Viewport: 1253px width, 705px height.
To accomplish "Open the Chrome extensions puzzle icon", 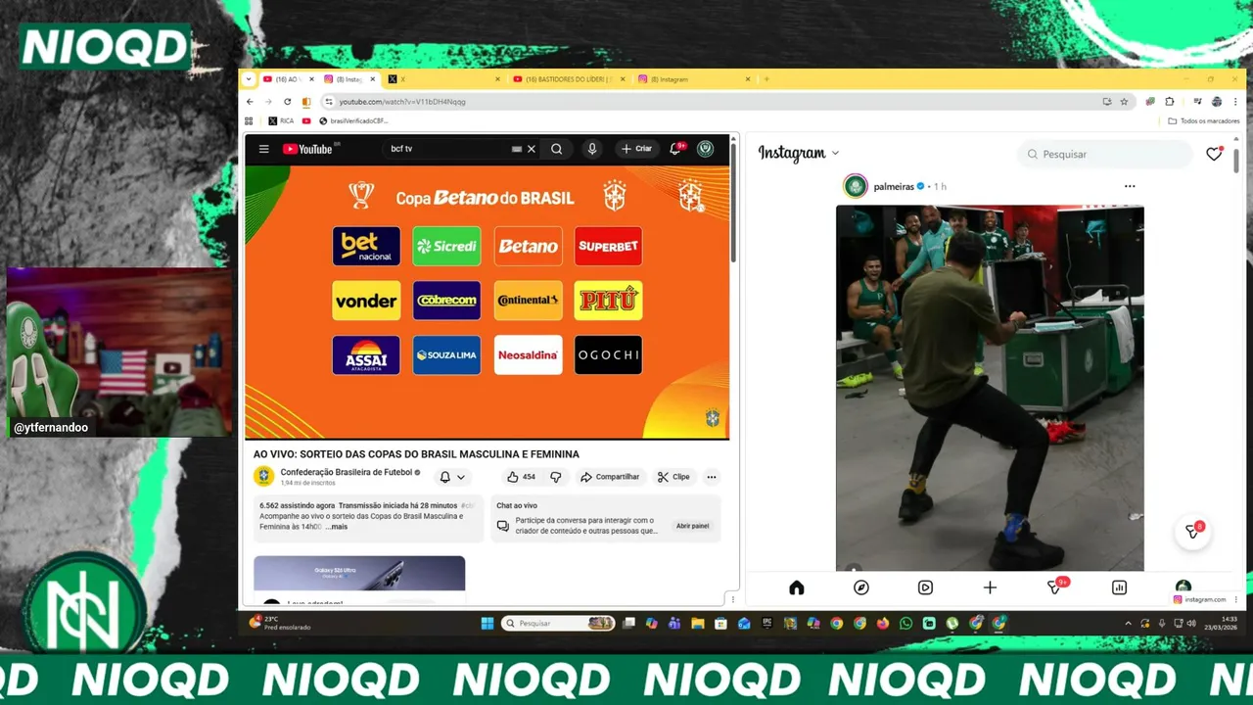I will coord(1170,102).
